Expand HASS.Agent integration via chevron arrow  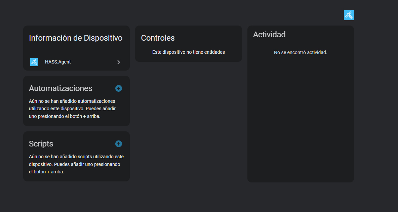pos(119,62)
